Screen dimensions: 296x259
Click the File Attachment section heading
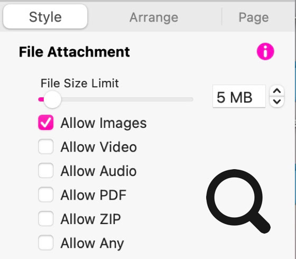pyautogui.click(x=75, y=52)
